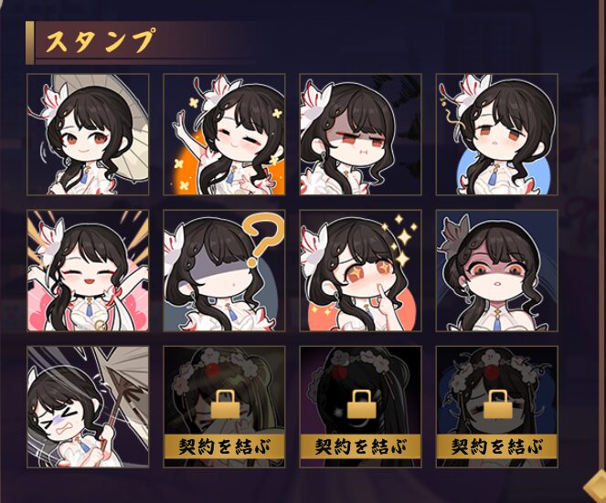The width and height of the screenshot is (606, 503).
Task: Choose the wind-blown broken umbrella stamp
Action: pos(88,407)
